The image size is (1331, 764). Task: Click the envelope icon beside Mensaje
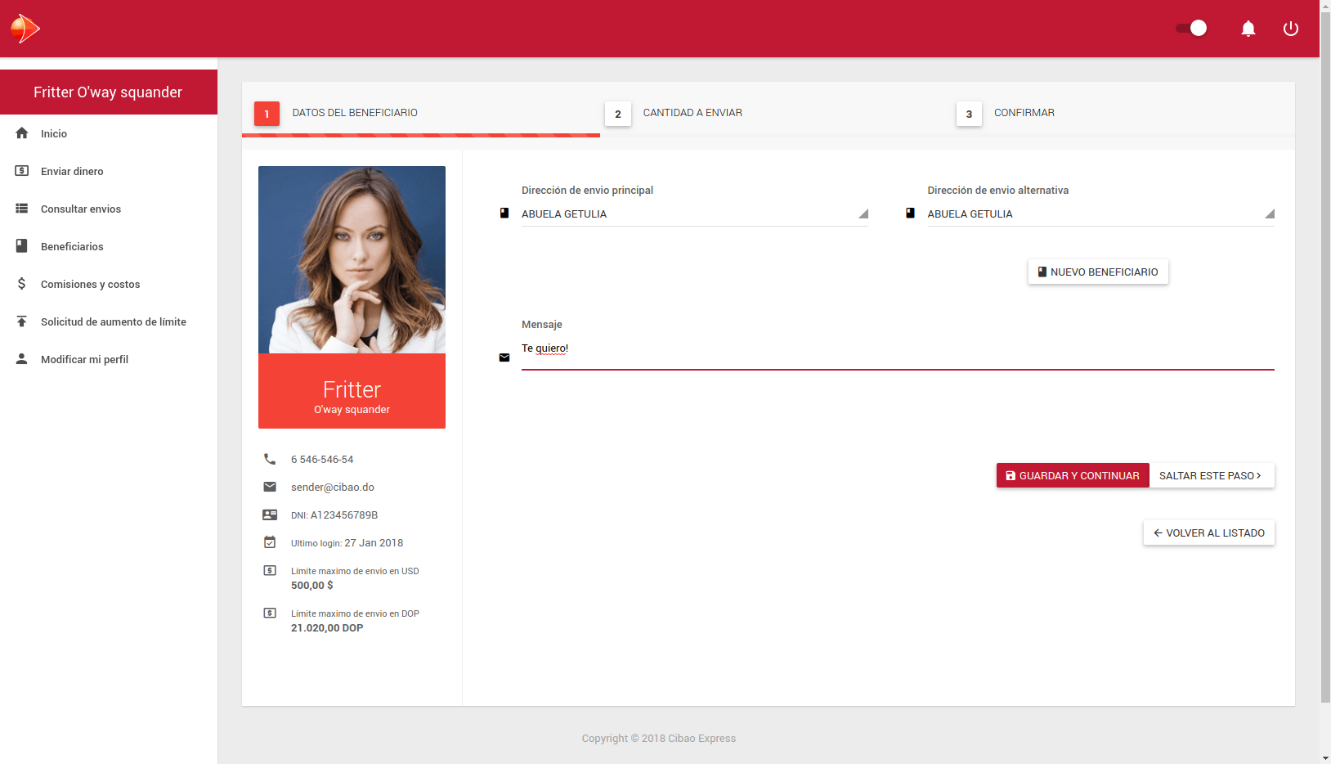tap(504, 357)
